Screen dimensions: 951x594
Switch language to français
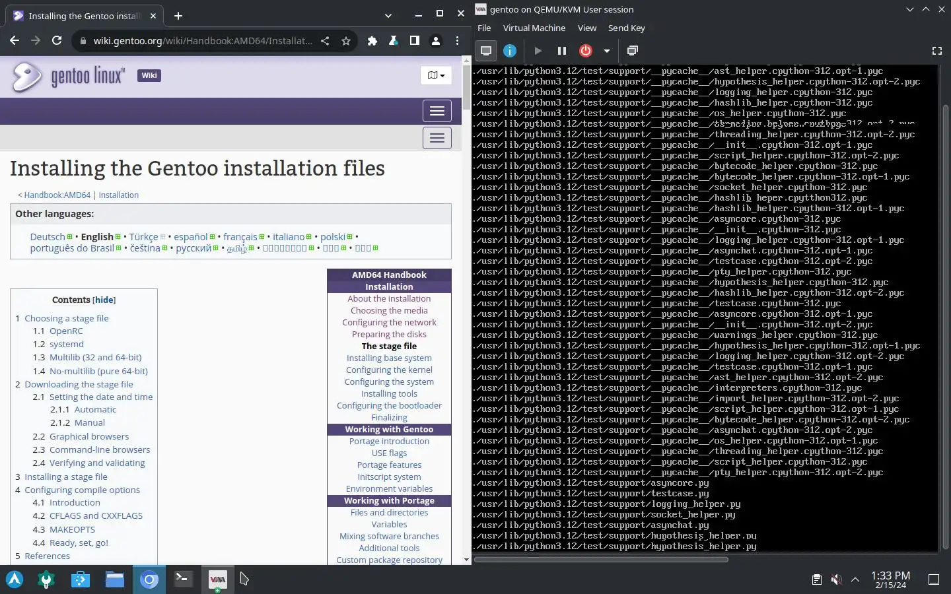[x=240, y=237]
